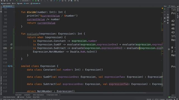Click the Open file icon in main toolbar
Screen dimensions: 179x100
[x=2, y=1]
